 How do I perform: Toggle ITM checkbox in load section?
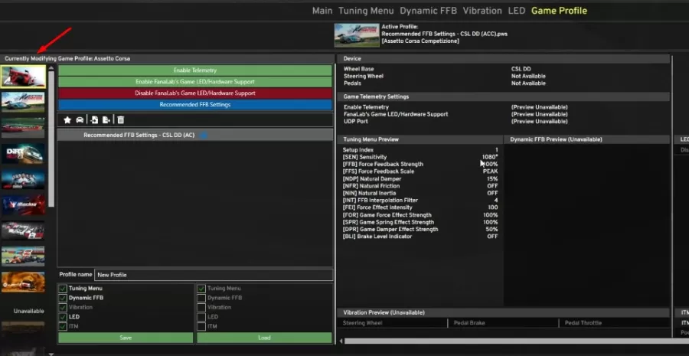[201, 327]
